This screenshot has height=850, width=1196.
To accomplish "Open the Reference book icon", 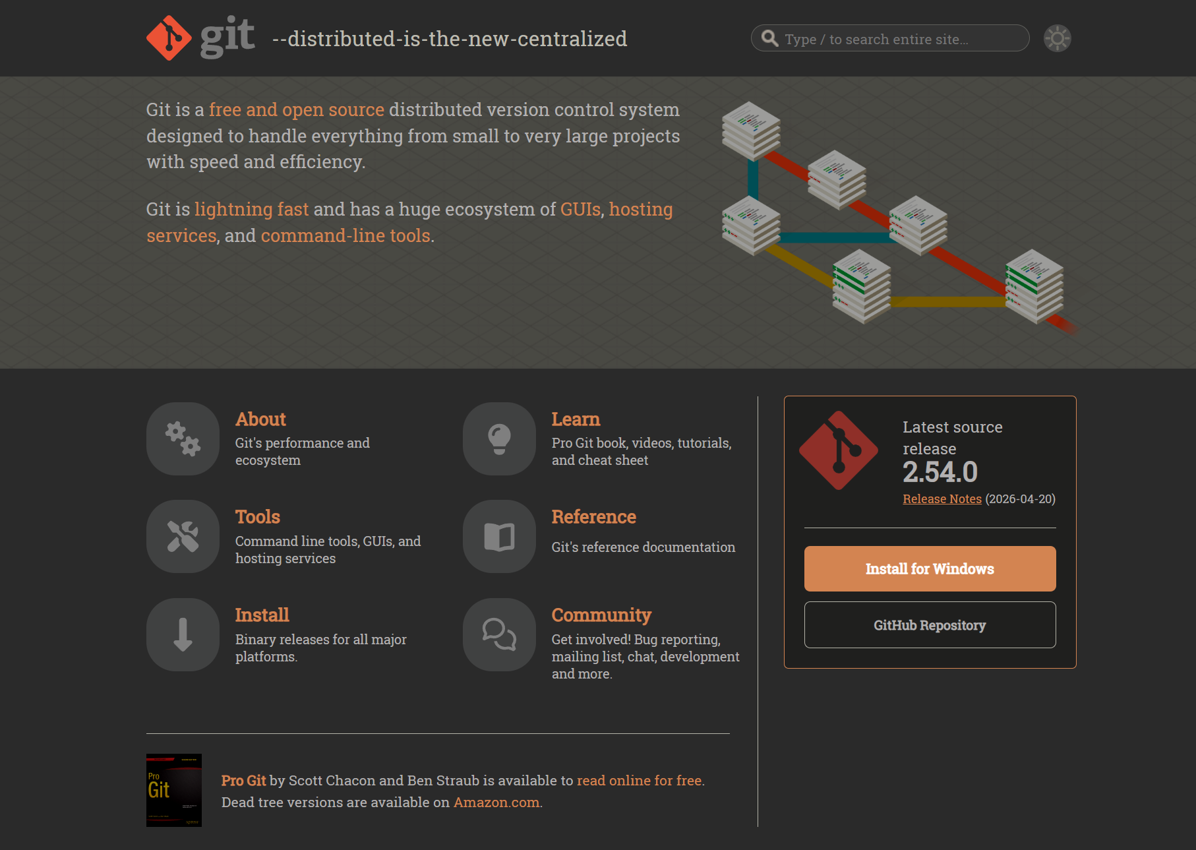I will (x=499, y=536).
